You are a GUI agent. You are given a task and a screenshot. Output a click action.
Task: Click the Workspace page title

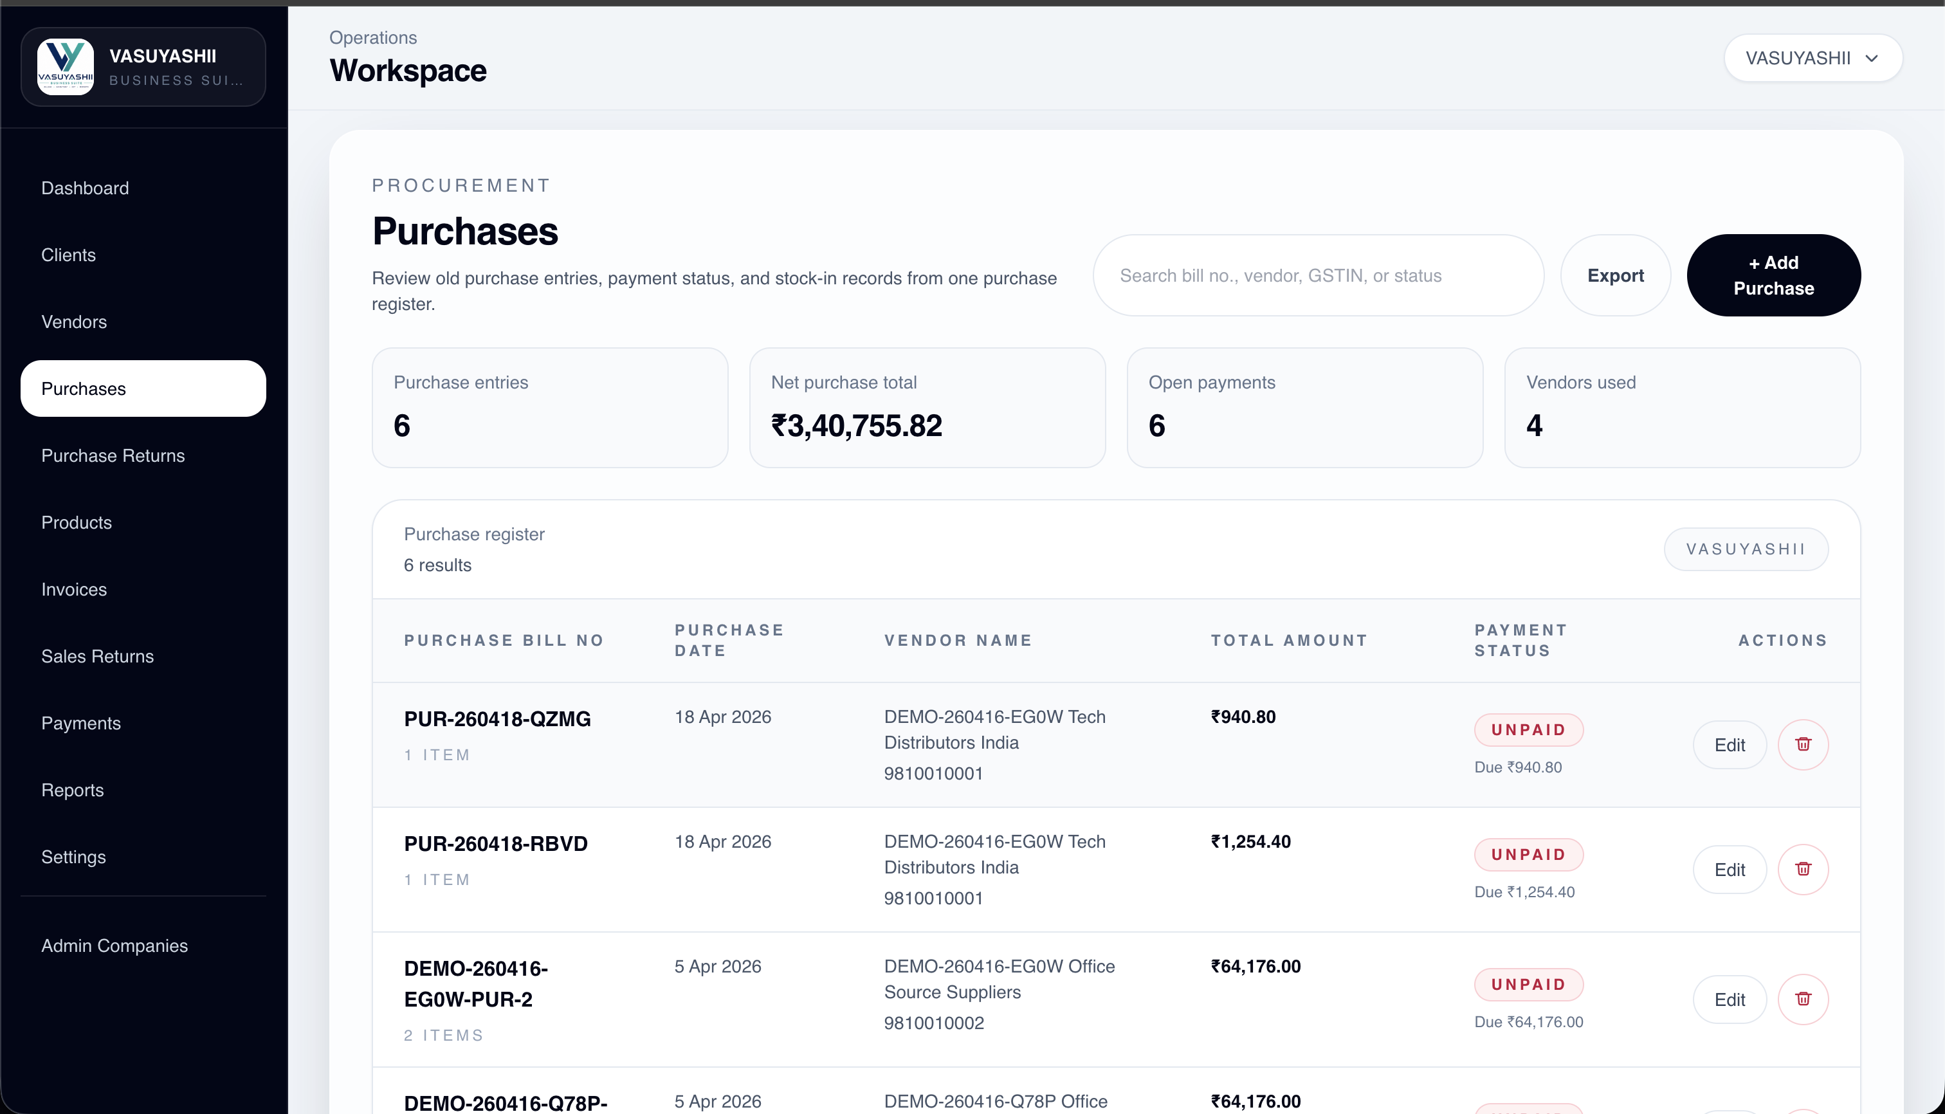(x=408, y=70)
